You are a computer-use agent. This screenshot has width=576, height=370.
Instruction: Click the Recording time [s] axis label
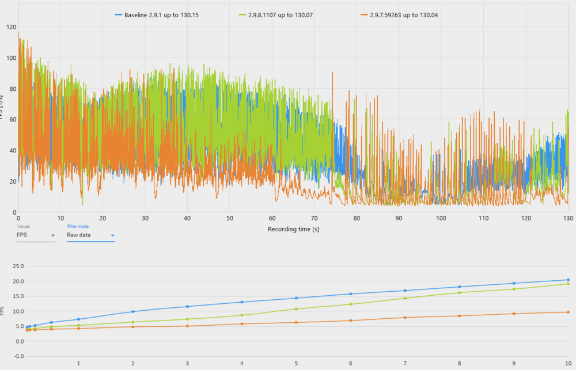(x=293, y=229)
